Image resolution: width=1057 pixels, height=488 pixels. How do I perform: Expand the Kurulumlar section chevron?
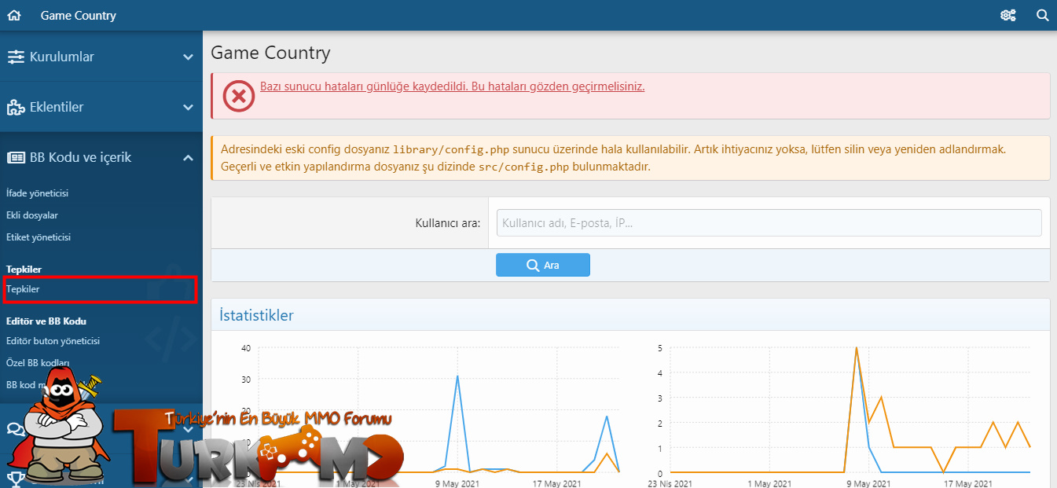188,57
